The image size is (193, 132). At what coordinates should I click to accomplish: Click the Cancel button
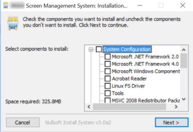point(23,123)
